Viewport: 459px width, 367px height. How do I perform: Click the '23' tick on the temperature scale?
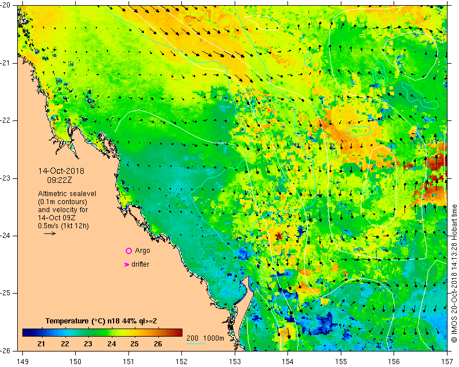click(x=88, y=344)
